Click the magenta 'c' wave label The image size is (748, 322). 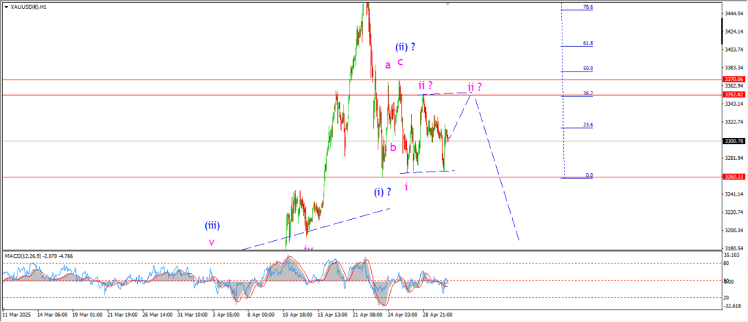tap(400, 61)
